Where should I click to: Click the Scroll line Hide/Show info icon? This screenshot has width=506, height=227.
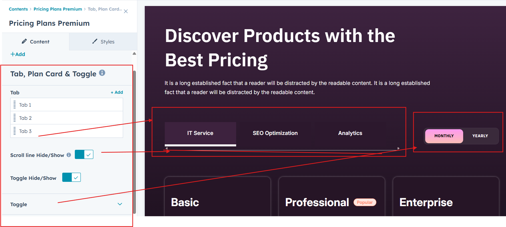click(x=69, y=155)
